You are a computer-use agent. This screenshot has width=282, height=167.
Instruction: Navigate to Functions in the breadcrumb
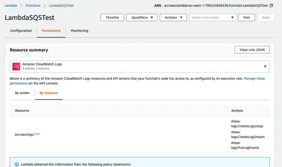[33, 6]
